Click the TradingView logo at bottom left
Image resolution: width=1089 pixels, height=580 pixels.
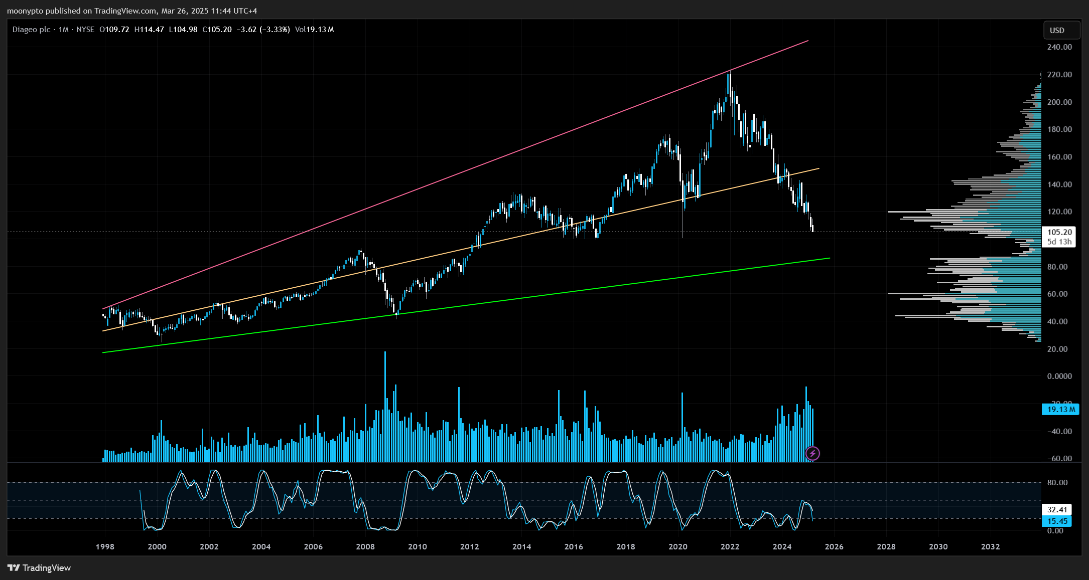tap(39, 568)
